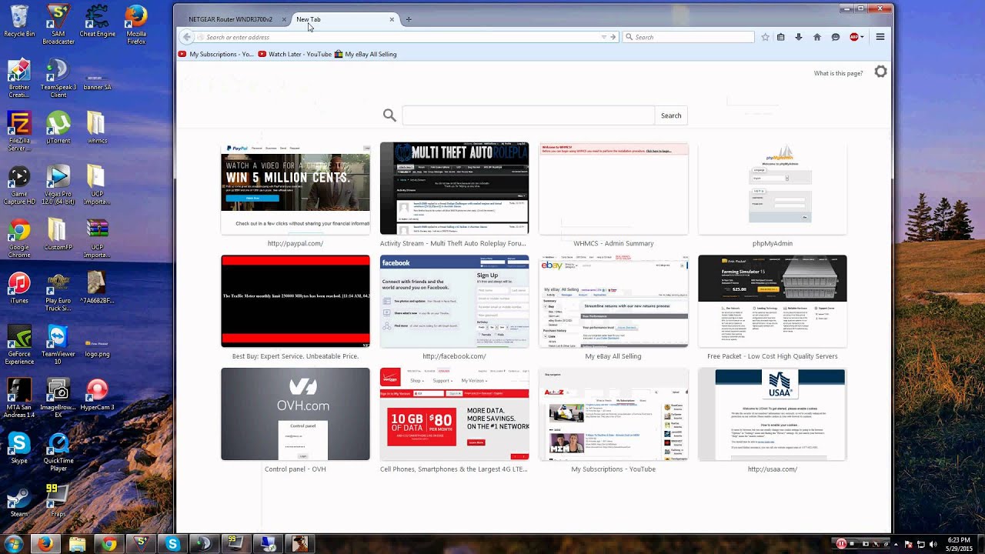
Task: Show bookmarks list clipboard icon
Action: point(781,37)
